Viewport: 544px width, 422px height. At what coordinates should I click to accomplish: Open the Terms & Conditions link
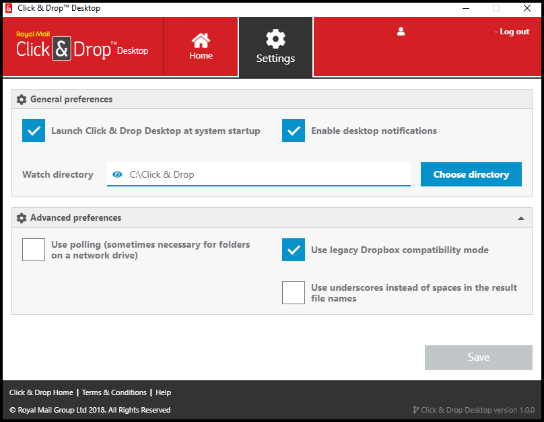click(114, 392)
